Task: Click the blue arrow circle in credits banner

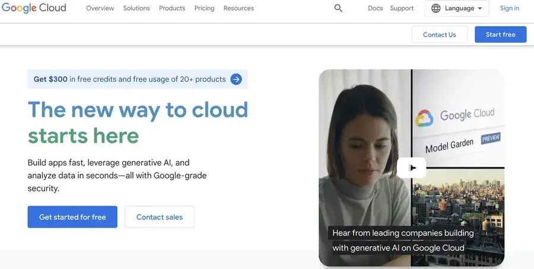Action: pyautogui.click(x=236, y=79)
